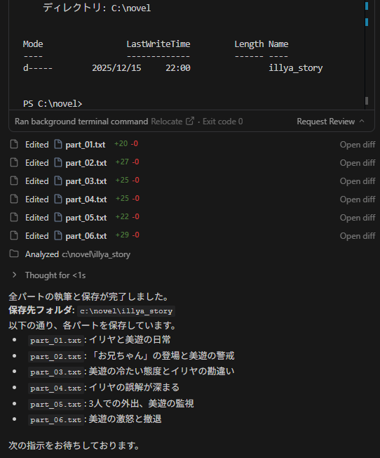Screen dimensions: 380x458
Task: Click file icon beside part_01.txt name
Action: coord(58,144)
